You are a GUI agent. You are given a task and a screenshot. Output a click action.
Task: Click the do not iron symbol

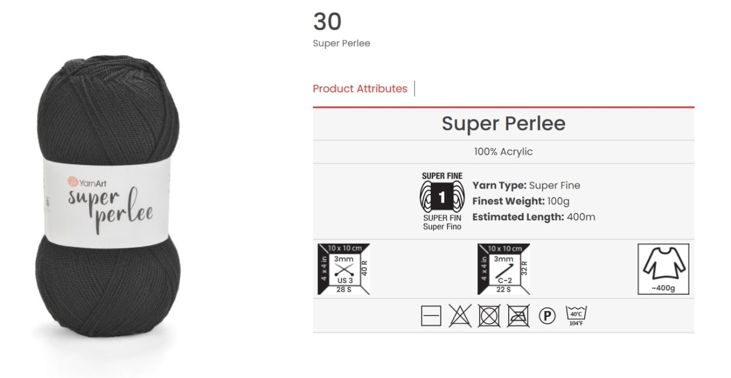click(x=518, y=316)
